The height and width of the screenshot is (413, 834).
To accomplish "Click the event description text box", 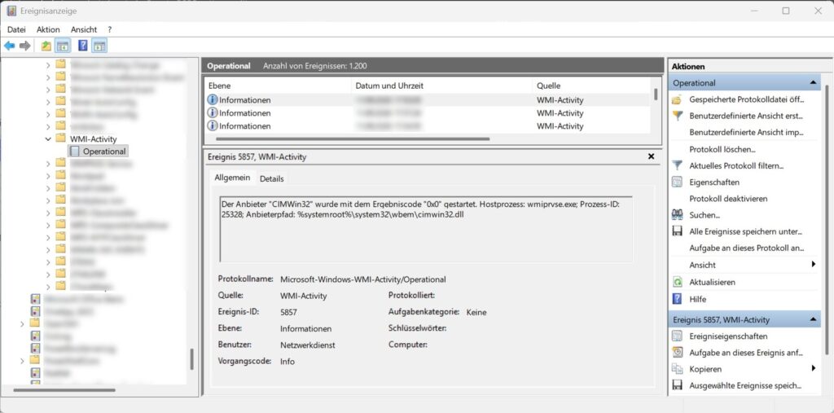I will (426, 230).
